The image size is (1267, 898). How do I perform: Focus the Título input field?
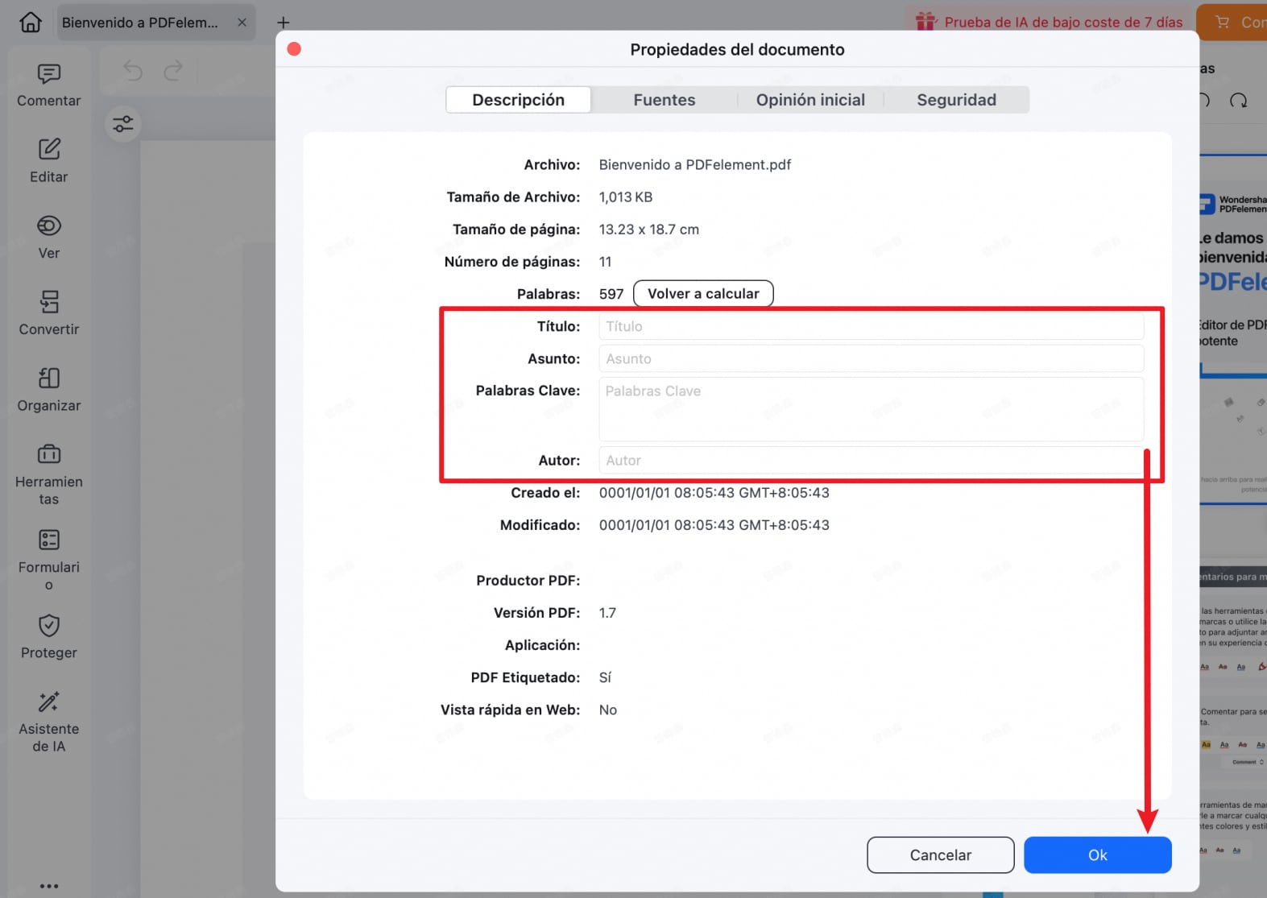click(872, 326)
